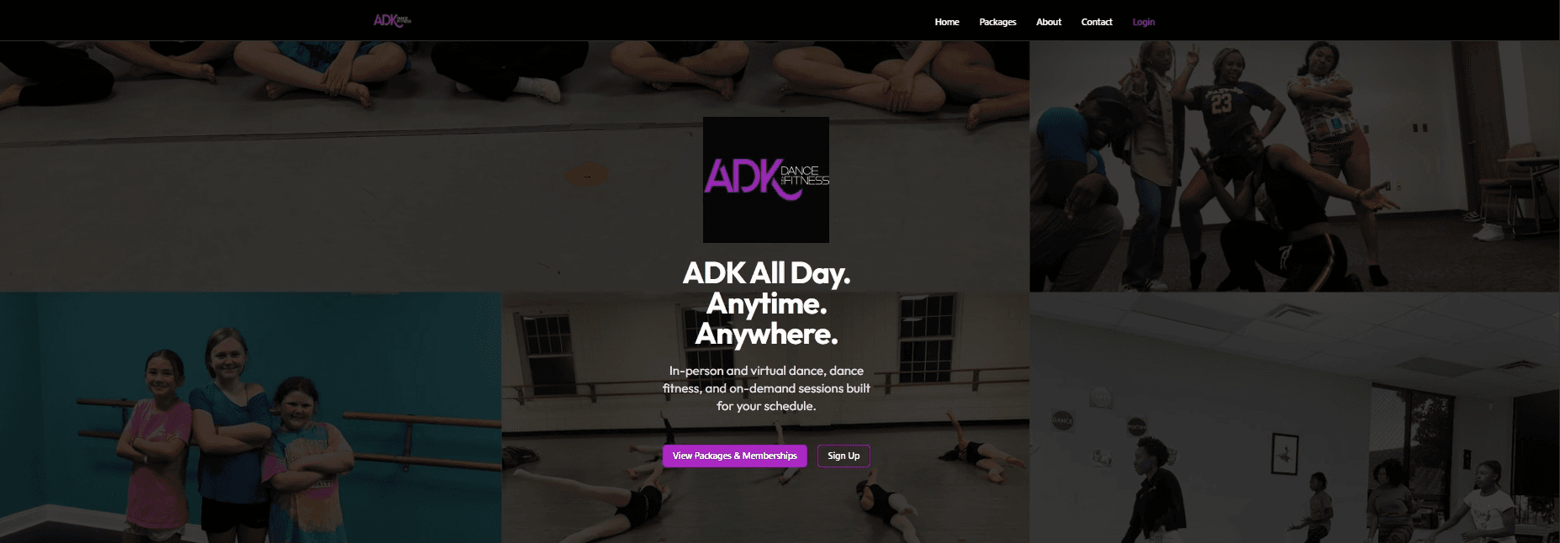Image resolution: width=1560 pixels, height=543 pixels.
Task: Select the group posing photo with number 23 jersey
Action: click(x=1294, y=166)
